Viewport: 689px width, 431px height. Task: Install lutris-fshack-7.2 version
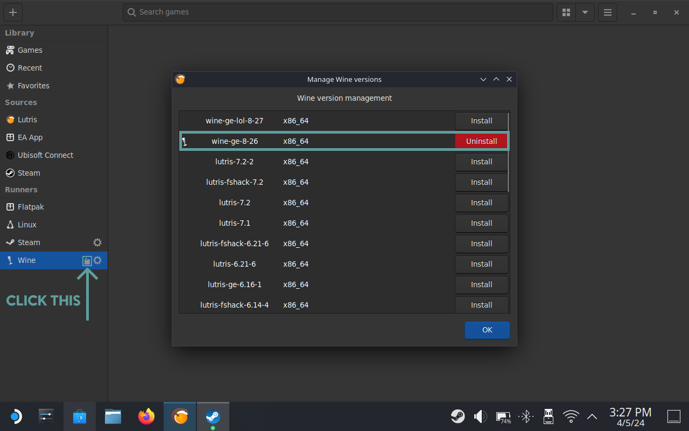[481, 182]
